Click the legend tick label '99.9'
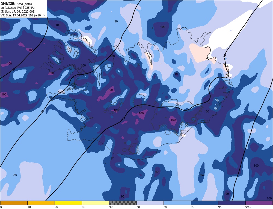 248,207
